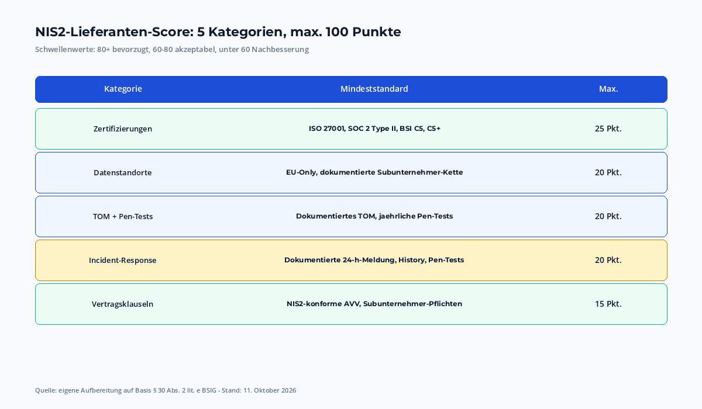Select the 'TOM + Pen-Tests' category cell
This screenshot has height=409, width=702.
[123, 216]
